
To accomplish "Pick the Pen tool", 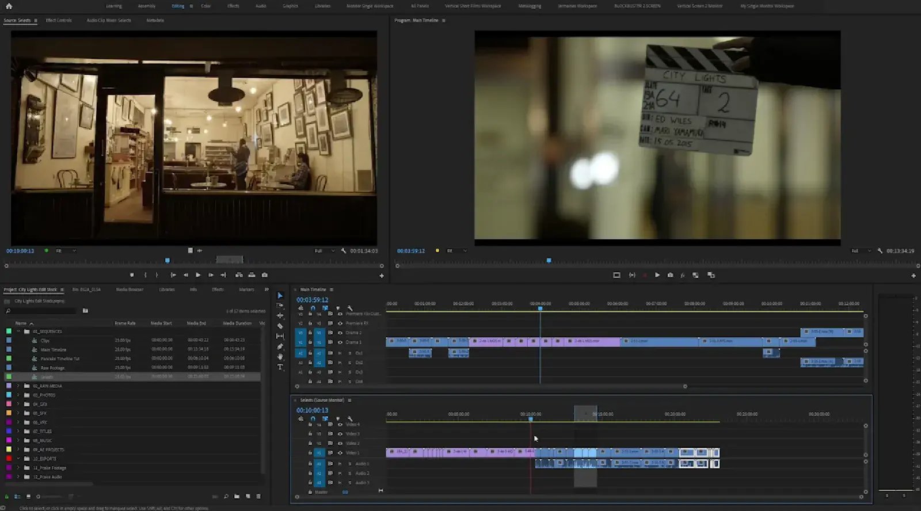I will click(280, 346).
